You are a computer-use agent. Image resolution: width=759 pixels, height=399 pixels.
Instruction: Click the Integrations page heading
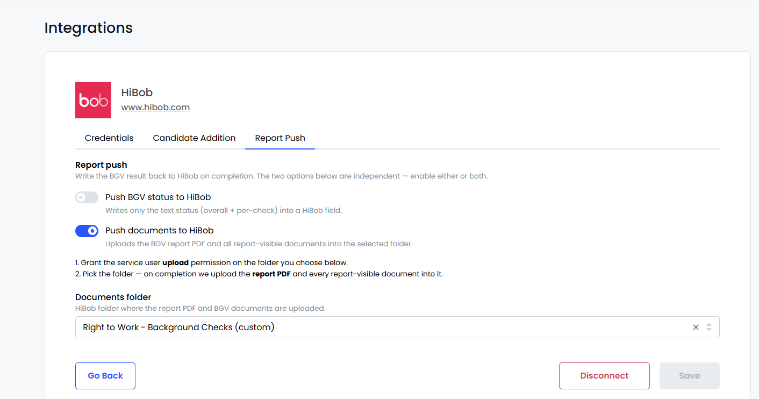(89, 28)
